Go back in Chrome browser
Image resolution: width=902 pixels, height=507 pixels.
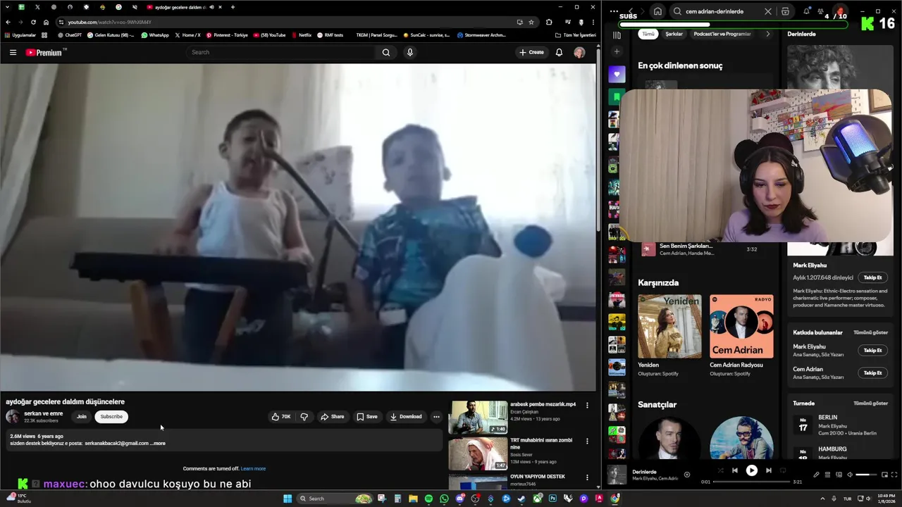pyautogui.click(x=8, y=22)
